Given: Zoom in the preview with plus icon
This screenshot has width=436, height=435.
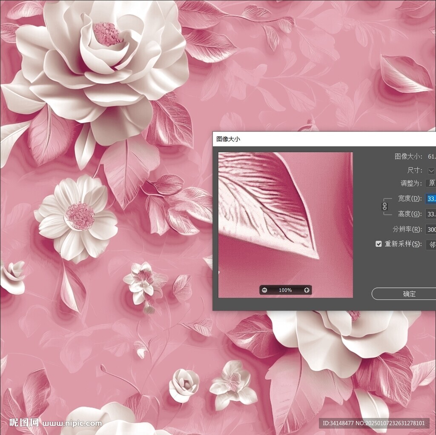Looking at the screenshot, I should [x=307, y=290].
